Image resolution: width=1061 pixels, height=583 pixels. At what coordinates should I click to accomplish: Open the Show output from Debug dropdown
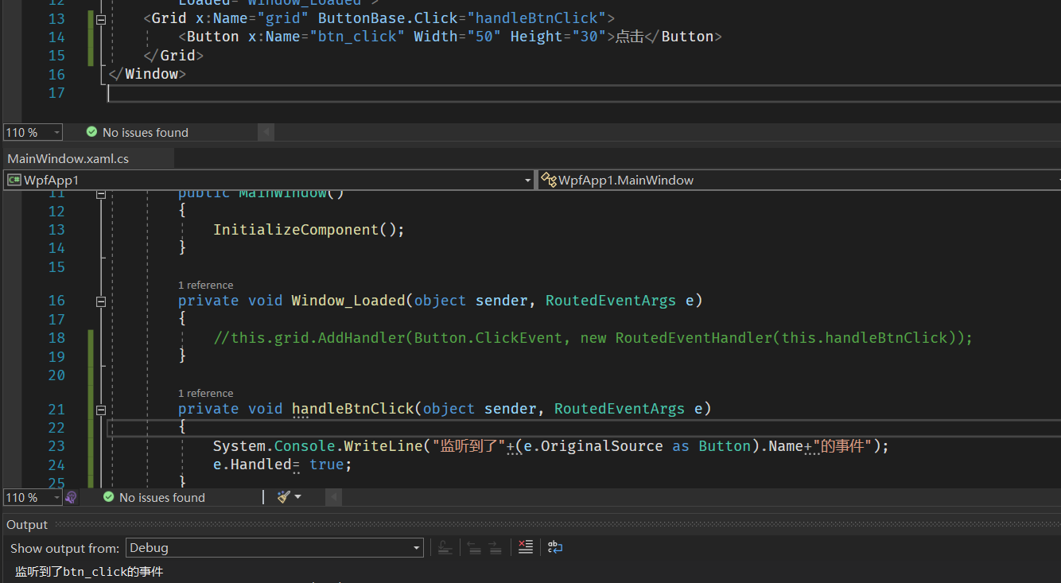coord(274,547)
